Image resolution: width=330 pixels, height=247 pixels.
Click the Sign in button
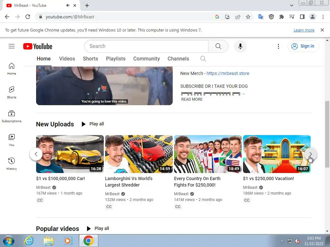(303, 46)
